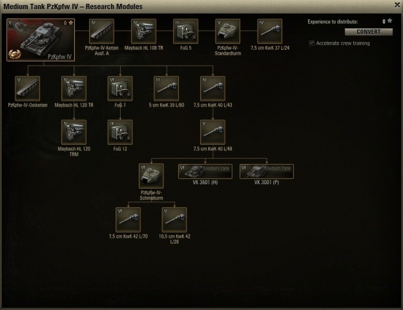This screenshot has height=310, width=403.
Task: Select Maybach HL 108 TR engine module
Action: [143, 31]
